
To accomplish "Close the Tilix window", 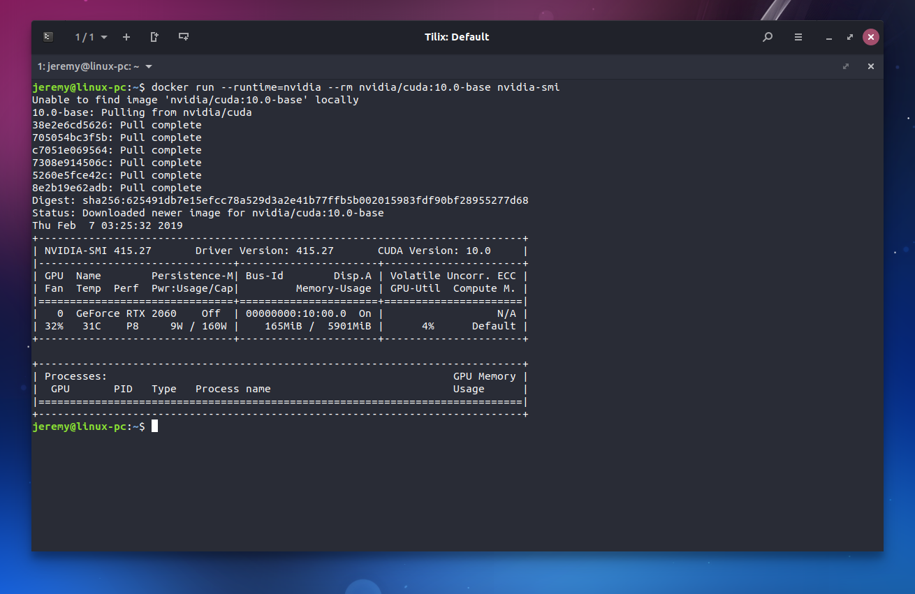I will coord(870,37).
